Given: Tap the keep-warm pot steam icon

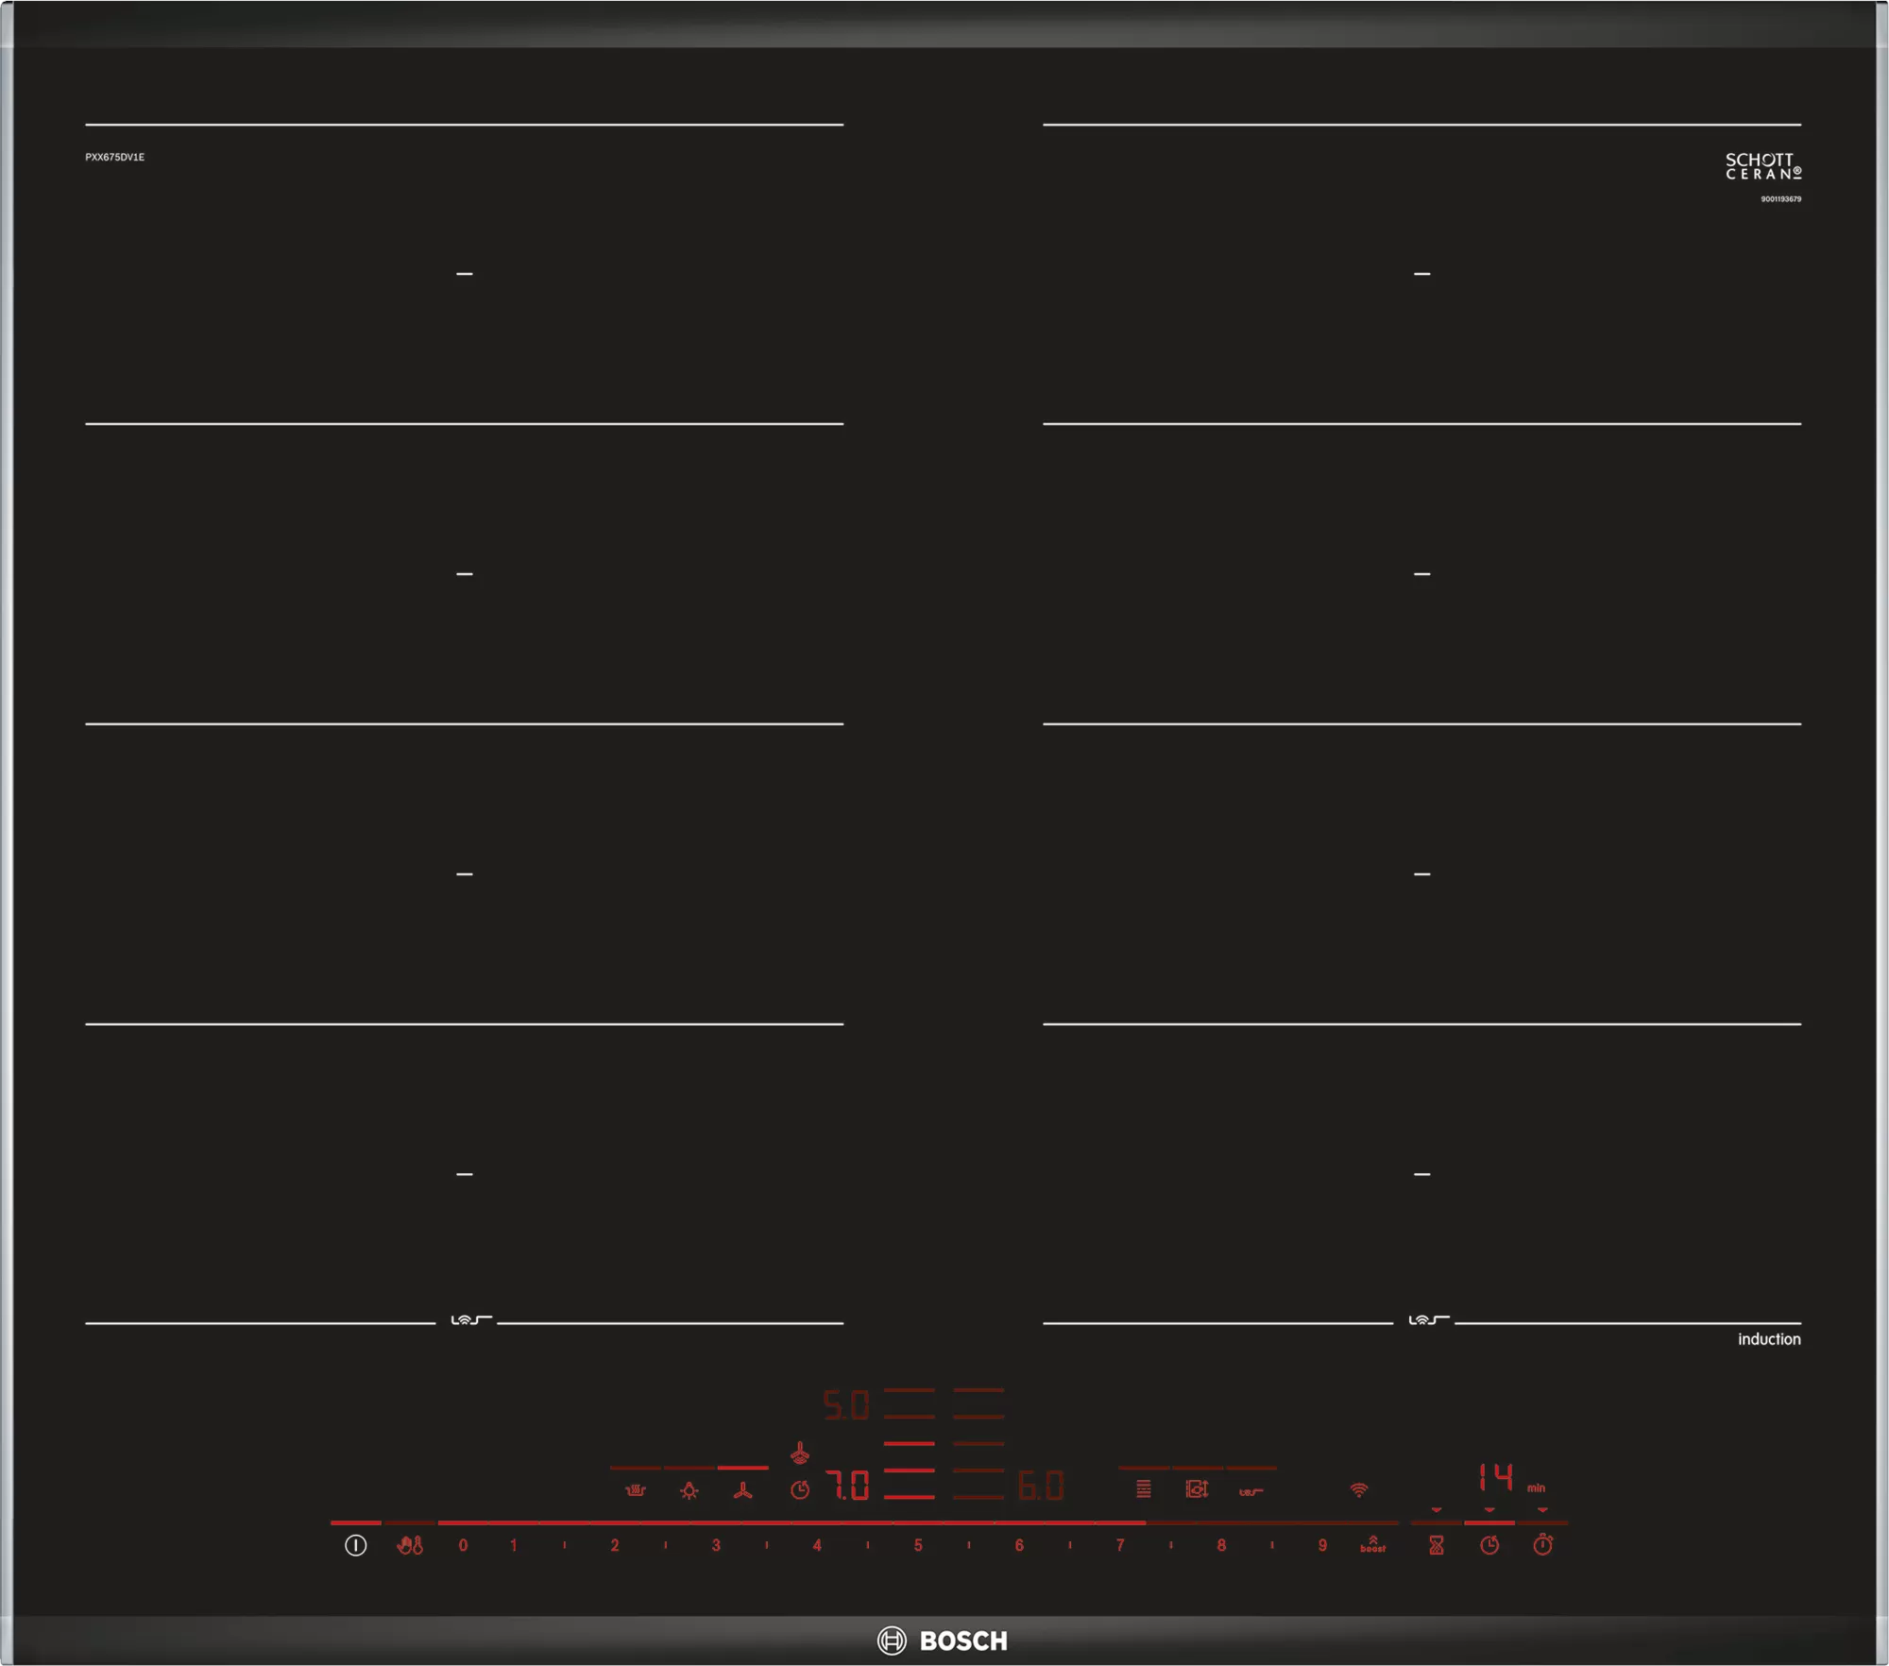Looking at the screenshot, I should 636,1490.
